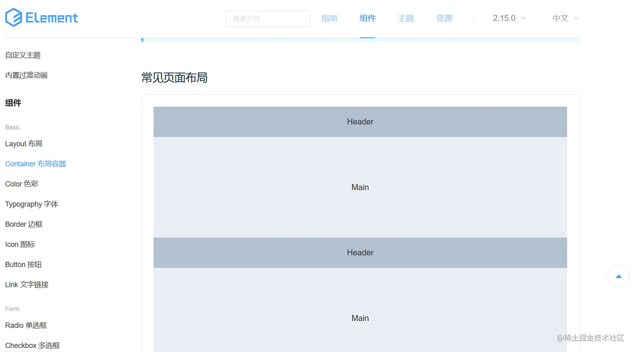Click the Form group label
The image size is (634, 352).
[12, 309]
